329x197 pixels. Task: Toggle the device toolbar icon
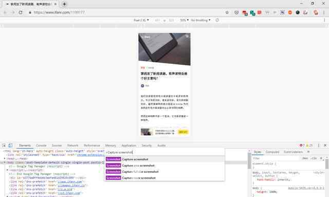coord(10,146)
